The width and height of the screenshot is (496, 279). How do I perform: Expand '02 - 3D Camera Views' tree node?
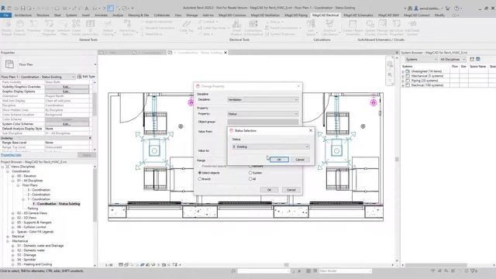coord(13,213)
